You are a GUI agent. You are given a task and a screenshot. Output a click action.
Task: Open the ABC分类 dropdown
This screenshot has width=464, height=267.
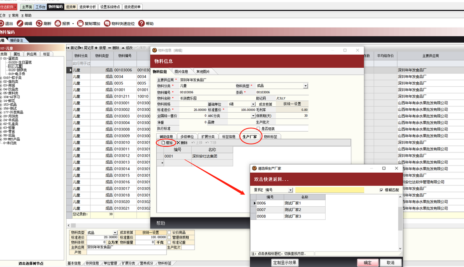(254, 116)
